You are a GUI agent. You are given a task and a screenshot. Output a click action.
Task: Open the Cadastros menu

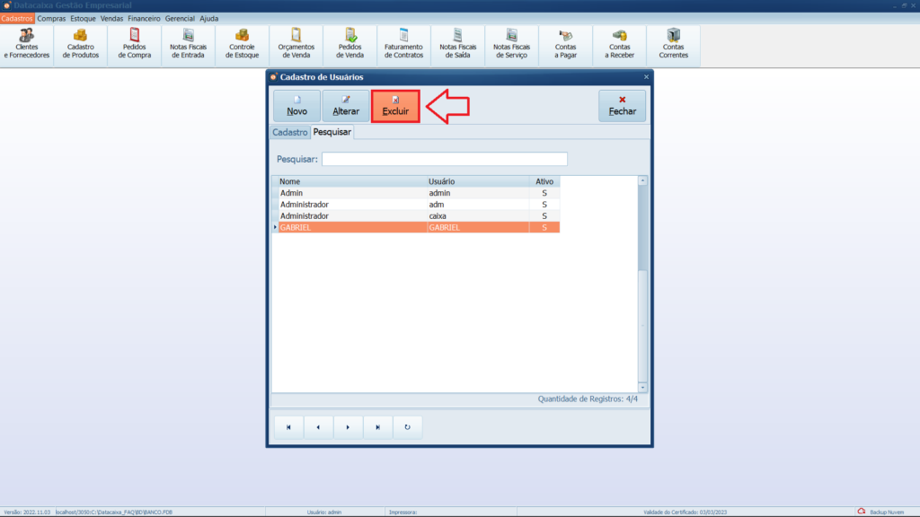tap(17, 18)
